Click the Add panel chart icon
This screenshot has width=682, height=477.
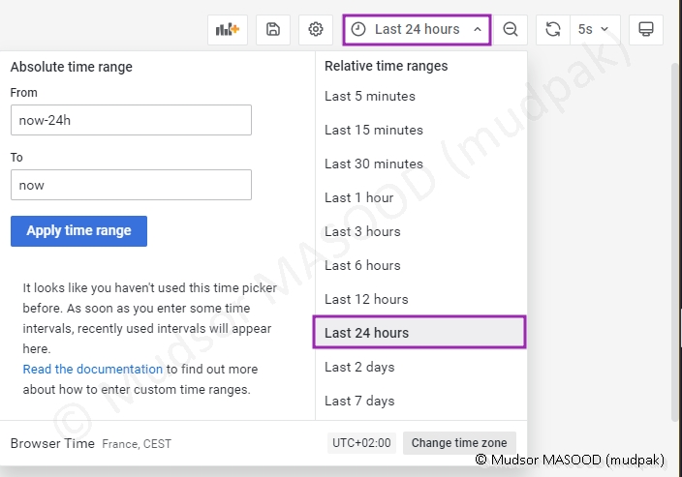coord(228,30)
